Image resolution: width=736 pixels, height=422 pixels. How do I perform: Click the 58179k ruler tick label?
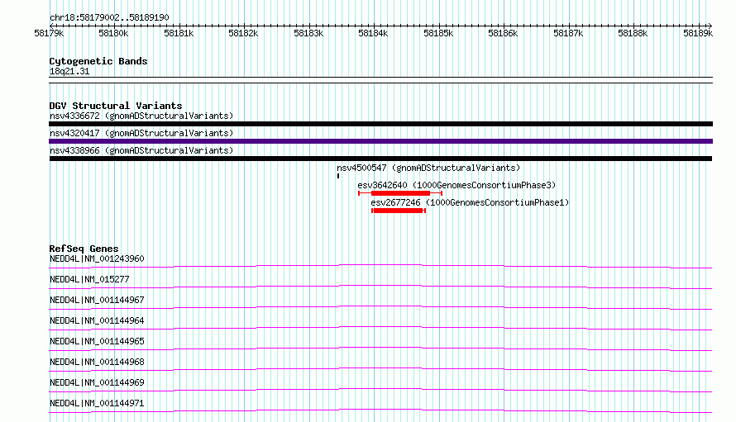tap(49, 33)
